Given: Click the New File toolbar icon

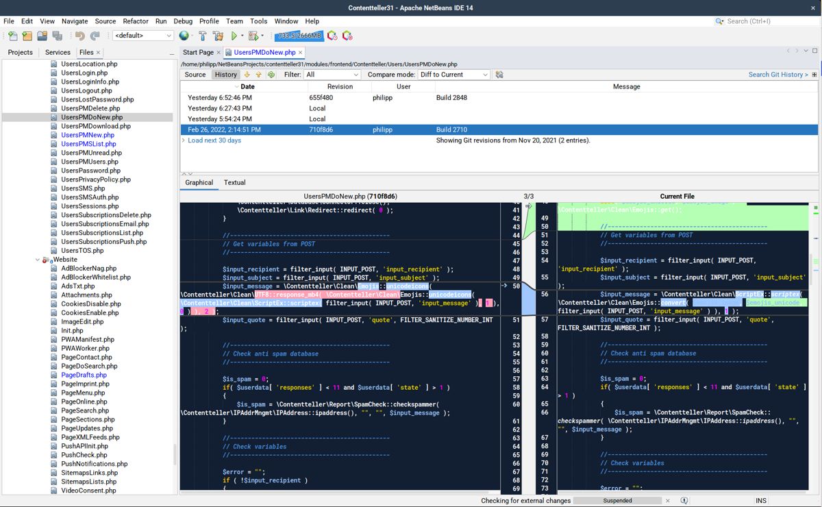Looking at the screenshot, I should [12, 36].
